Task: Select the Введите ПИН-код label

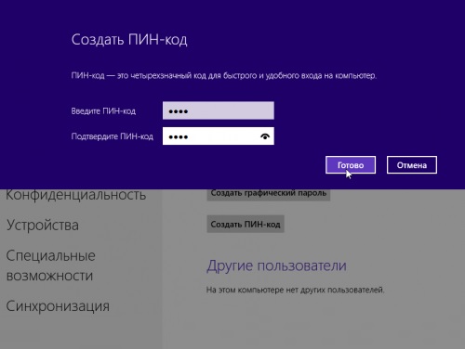Action: (x=103, y=111)
